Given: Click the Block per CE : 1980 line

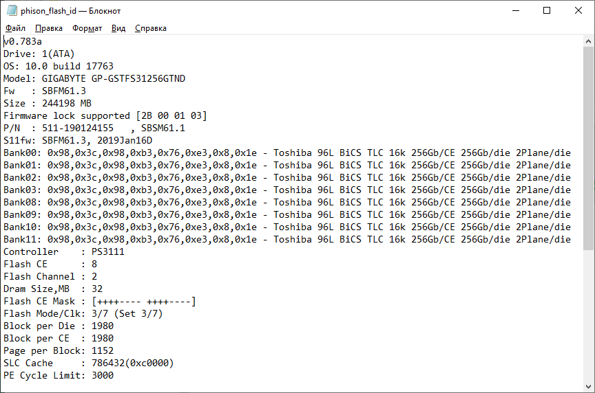Looking at the screenshot, I should click(x=59, y=339).
